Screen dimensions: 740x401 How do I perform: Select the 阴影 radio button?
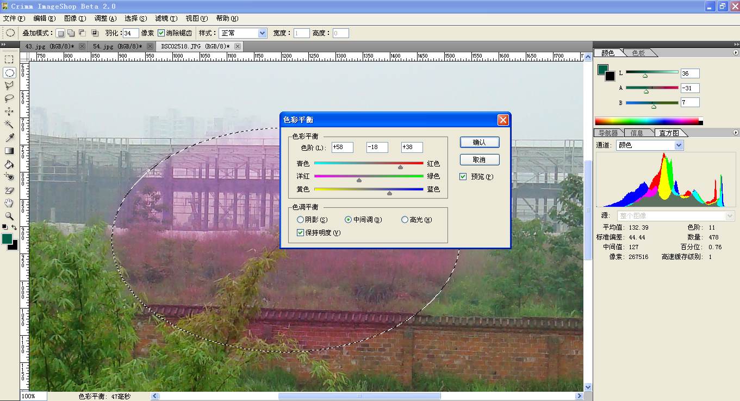pyautogui.click(x=300, y=220)
